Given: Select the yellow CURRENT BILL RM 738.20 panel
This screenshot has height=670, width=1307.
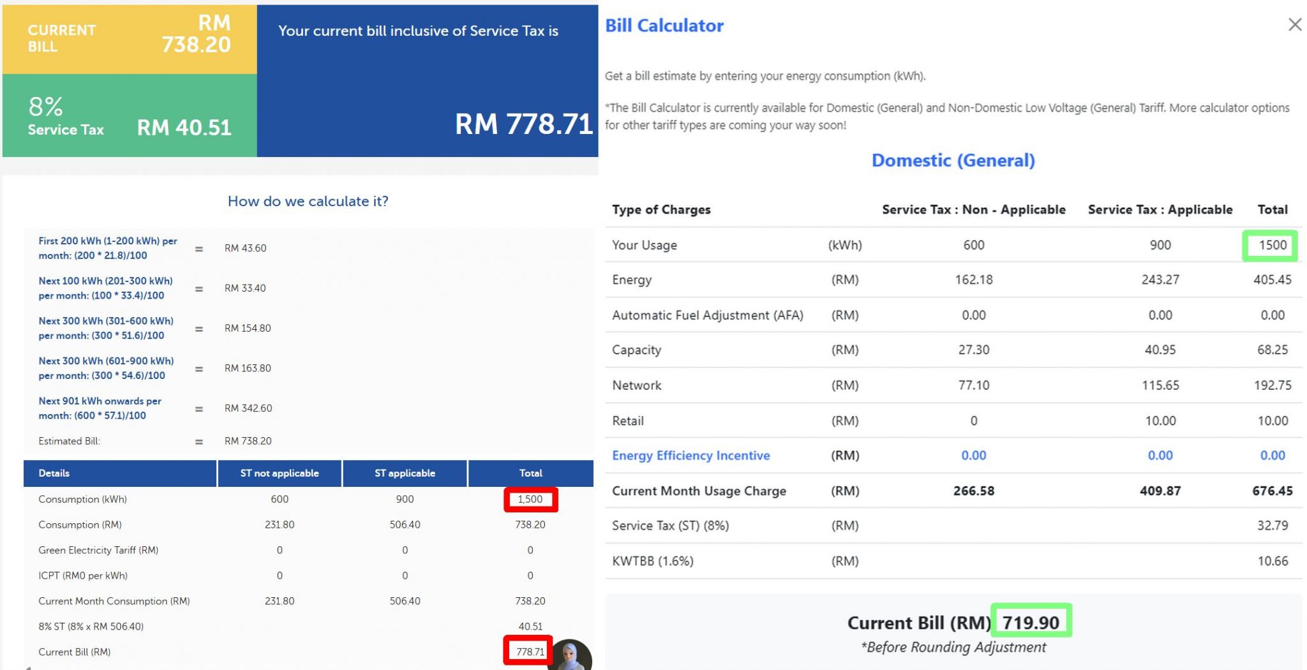Looking at the screenshot, I should (128, 37).
